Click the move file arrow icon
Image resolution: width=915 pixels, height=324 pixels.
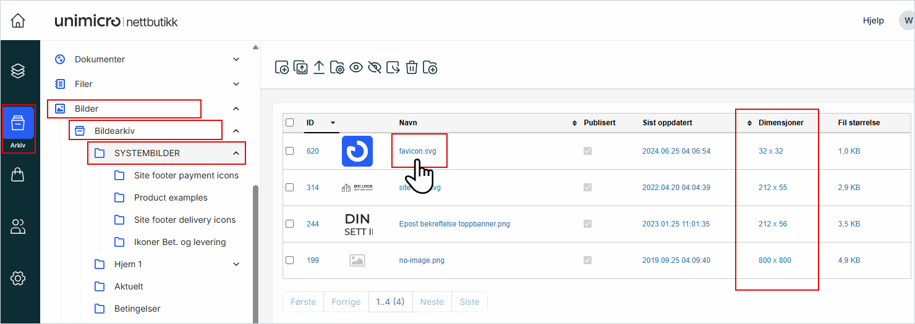[x=393, y=67]
